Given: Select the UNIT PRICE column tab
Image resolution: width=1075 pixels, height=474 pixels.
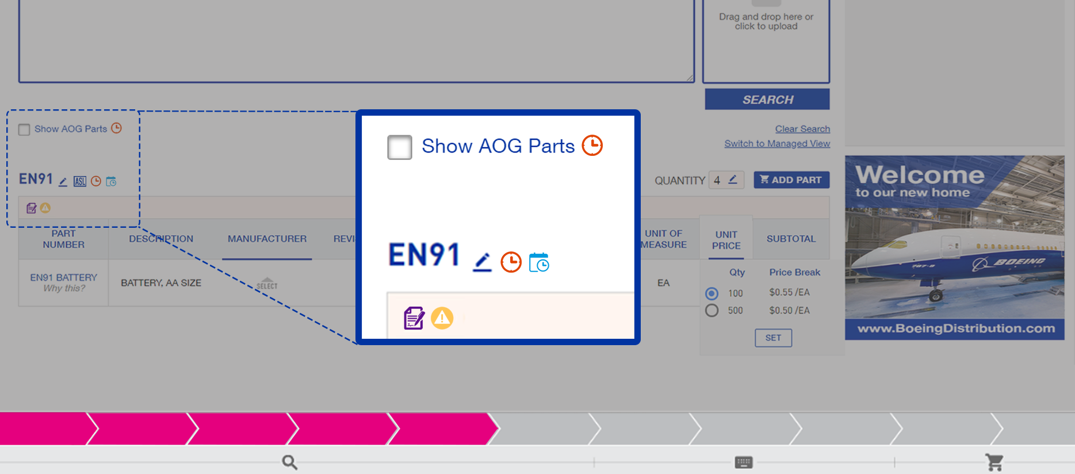Looking at the screenshot, I should pos(726,240).
